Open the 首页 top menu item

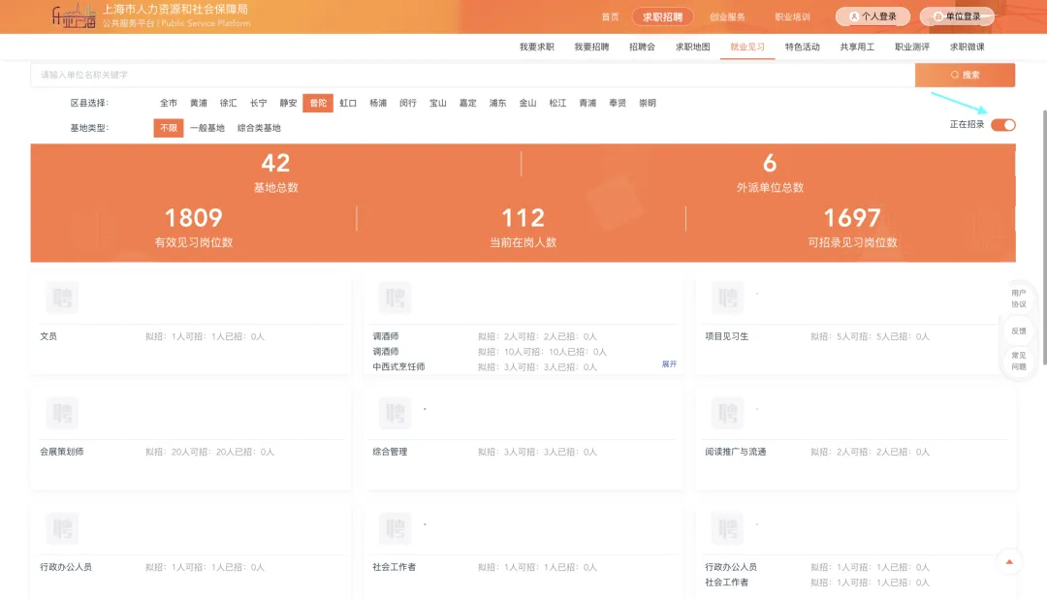tap(610, 16)
